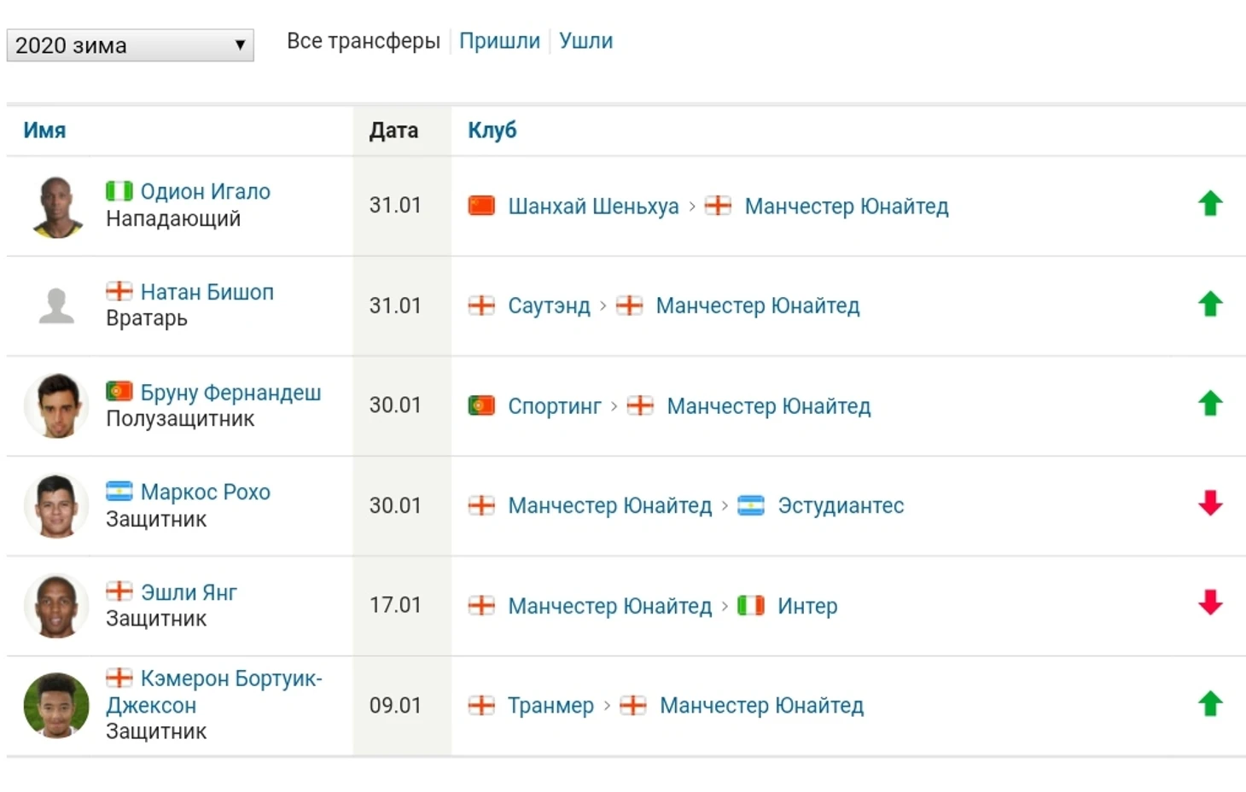Click red down arrow for Эшли Янг
This screenshot has width=1246, height=792.
point(1210,603)
